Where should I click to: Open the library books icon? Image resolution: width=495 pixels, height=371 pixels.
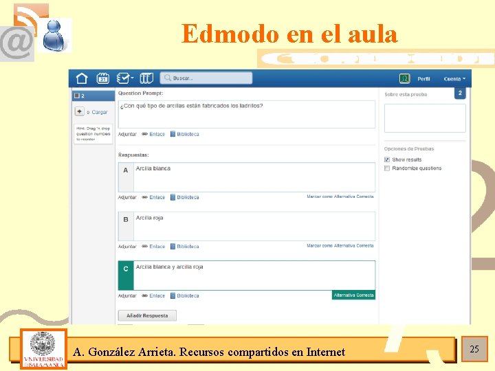[x=146, y=78]
